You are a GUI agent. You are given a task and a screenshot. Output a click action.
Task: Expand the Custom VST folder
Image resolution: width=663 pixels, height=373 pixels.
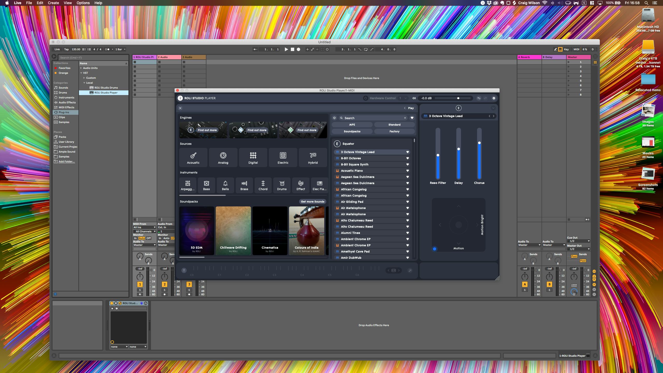(84, 78)
